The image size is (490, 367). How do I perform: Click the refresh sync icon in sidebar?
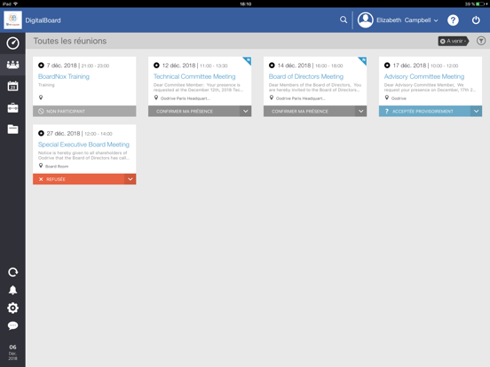(12, 272)
